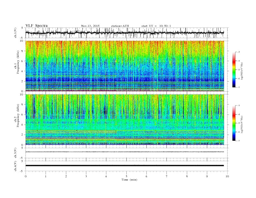Click the "start UT = 10:50:1" text
This screenshot has width=256, height=198.
click(x=156, y=26)
